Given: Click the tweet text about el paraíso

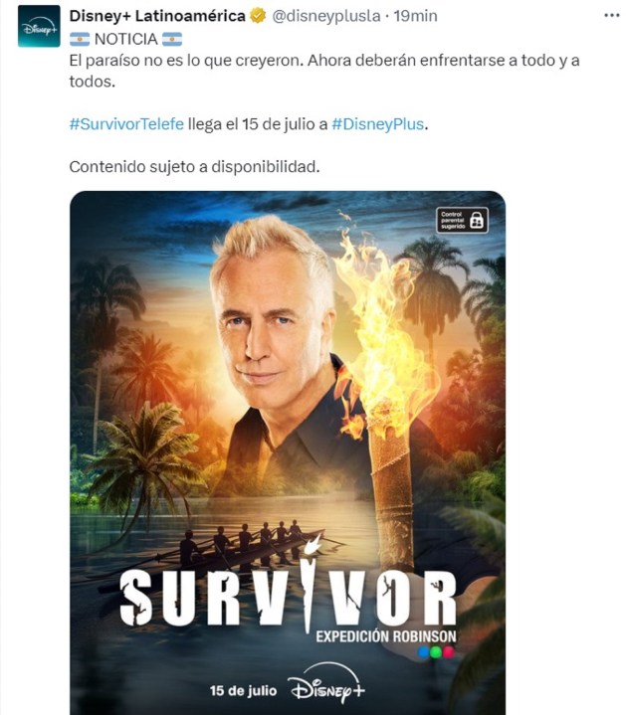Looking at the screenshot, I should click(x=324, y=71).
